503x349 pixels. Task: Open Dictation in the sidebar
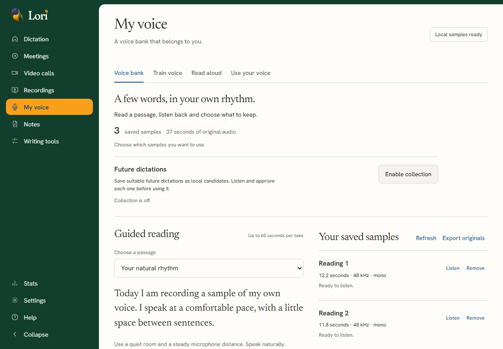pyautogui.click(x=49, y=39)
